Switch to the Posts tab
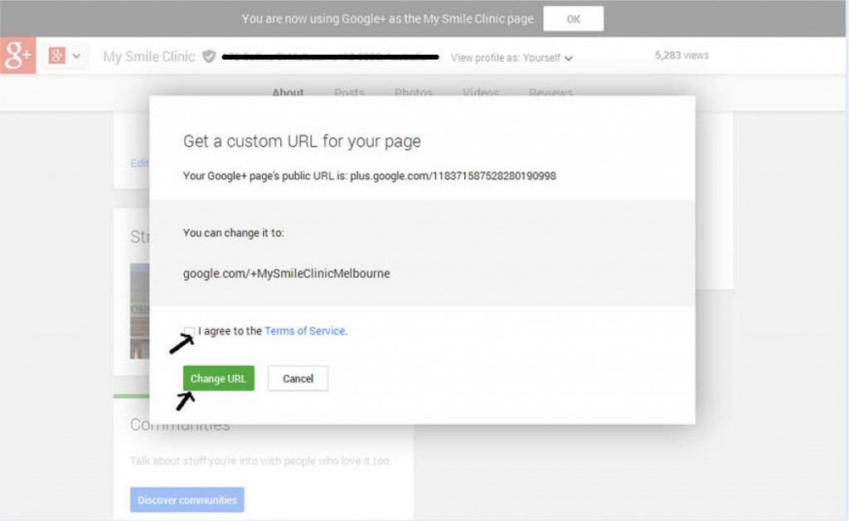Image resolution: width=849 pixels, height=521 pixels. point(349,93)
